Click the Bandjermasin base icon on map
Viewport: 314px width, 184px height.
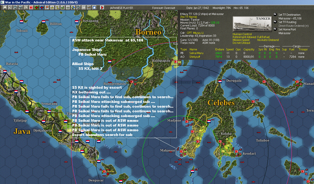(x=132, y=82)
